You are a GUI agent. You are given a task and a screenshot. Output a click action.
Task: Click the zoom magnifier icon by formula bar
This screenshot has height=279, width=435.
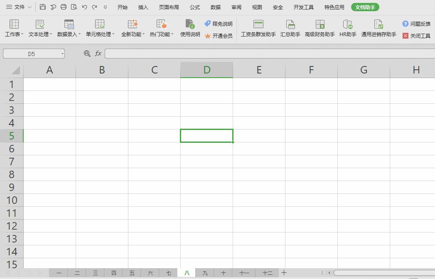[x=87, y=54]
